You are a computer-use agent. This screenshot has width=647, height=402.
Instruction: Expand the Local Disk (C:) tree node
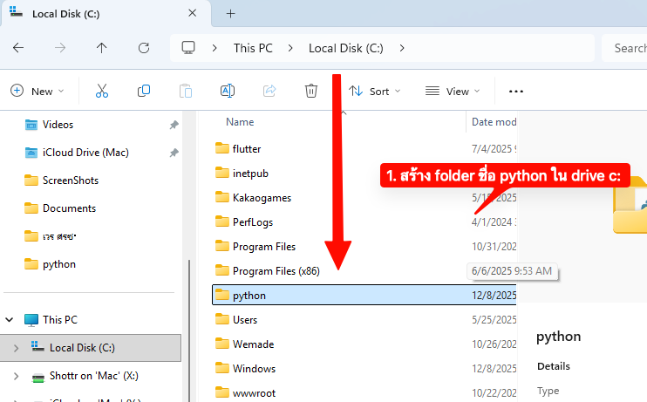click(x=15, y=348)
